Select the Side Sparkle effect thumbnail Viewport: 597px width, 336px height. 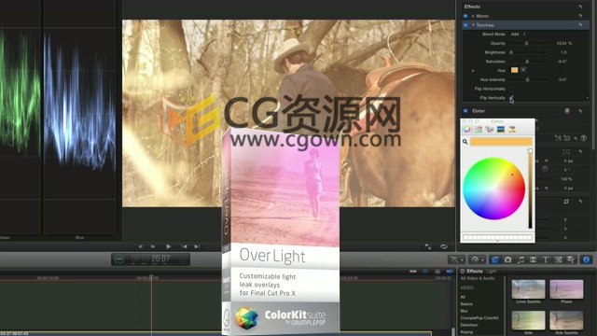pyautogui.click(x=566, y=320)
